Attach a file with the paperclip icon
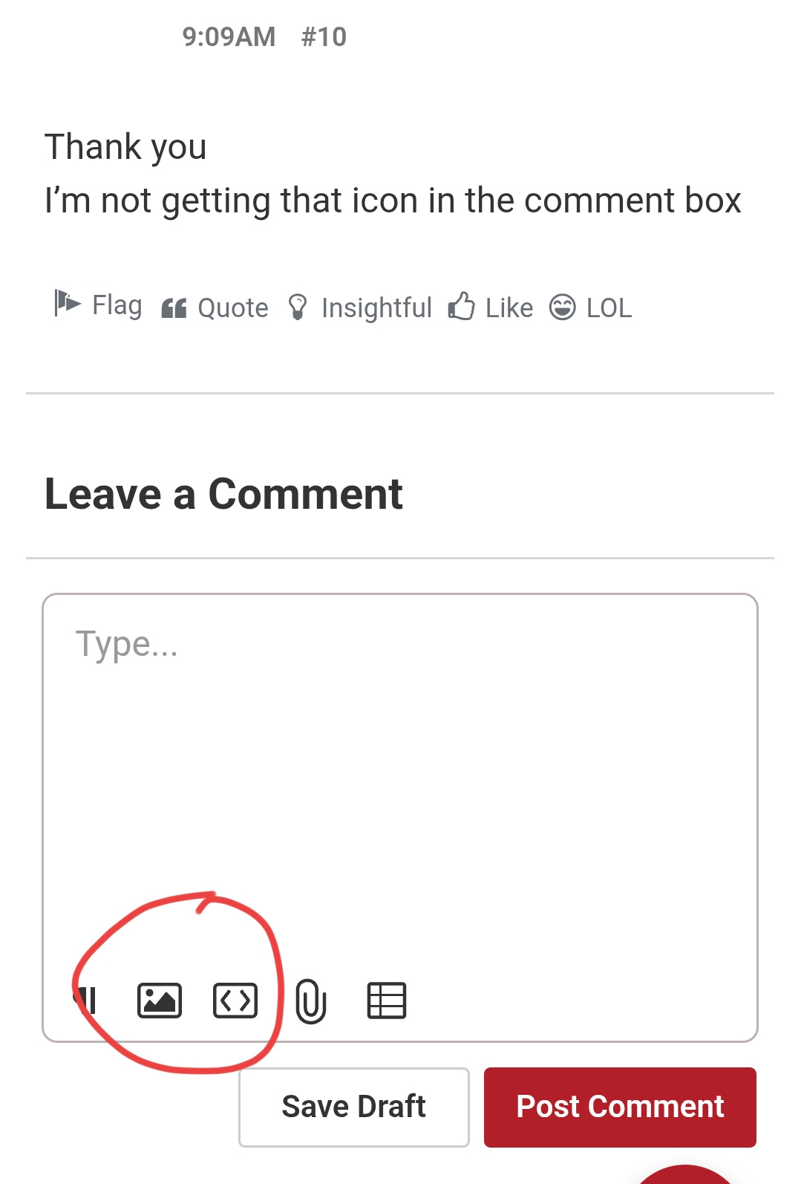The image size is (801, 1184). tap(311, 1001)
